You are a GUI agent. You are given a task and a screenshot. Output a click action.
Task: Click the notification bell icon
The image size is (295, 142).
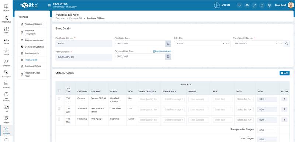tap(262, 5)
